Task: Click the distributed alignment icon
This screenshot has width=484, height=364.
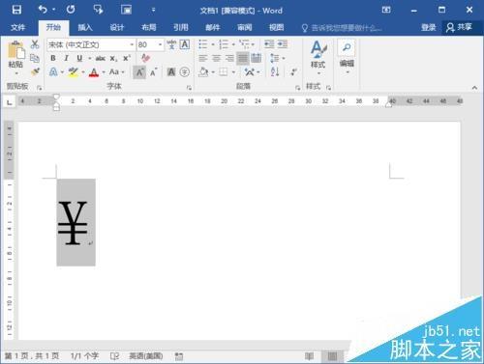Action: tap(257, 58)
